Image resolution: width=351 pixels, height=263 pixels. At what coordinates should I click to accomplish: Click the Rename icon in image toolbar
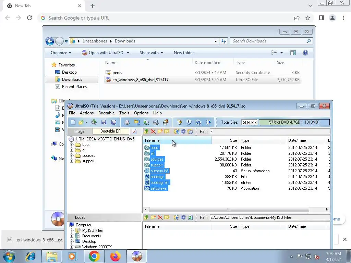click(x=167, y=131)
